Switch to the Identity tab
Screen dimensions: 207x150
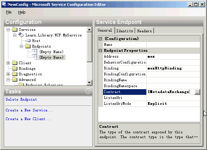pos(125,31)
